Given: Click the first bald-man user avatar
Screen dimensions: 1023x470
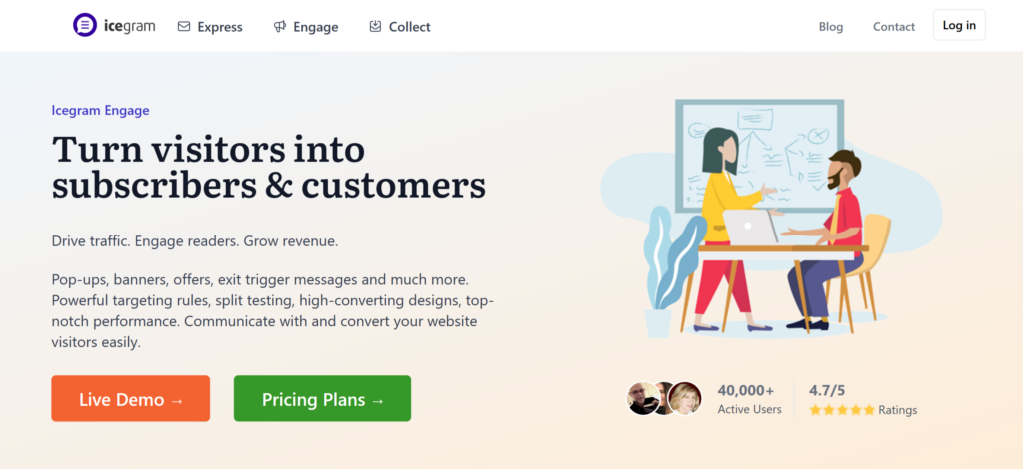Looking at the screenshot, I should pos(642,398).
